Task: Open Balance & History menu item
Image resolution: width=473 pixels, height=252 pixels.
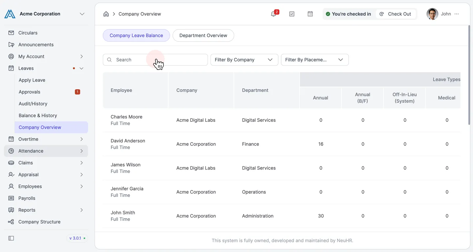Action: (51, 115)
